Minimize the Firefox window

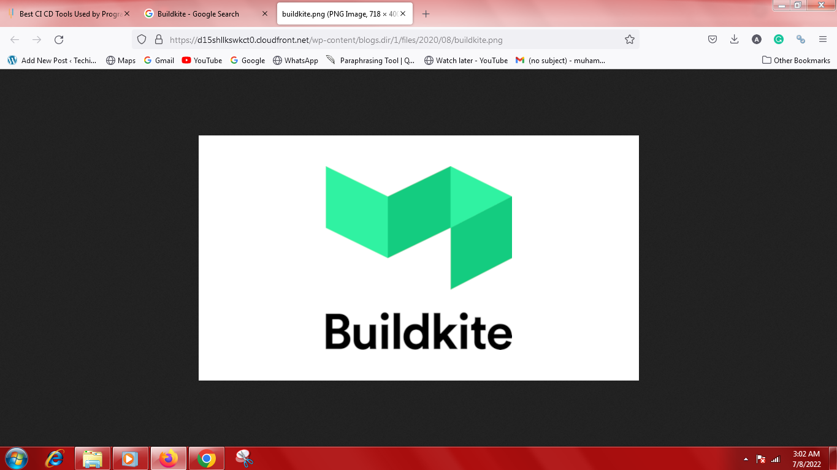tap(782, 5)
